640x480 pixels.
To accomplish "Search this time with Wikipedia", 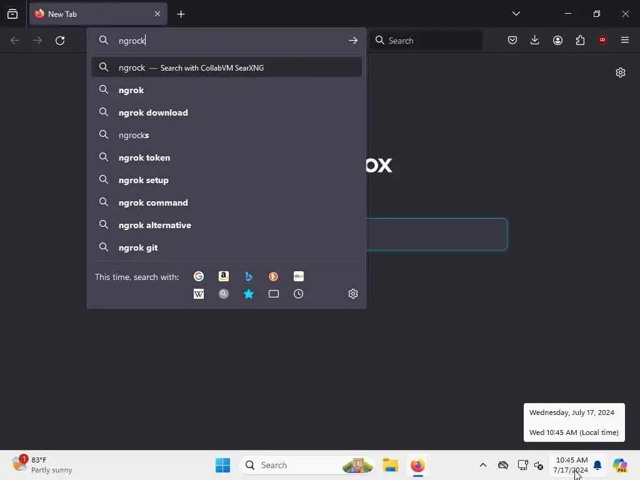I will point(198,294).
